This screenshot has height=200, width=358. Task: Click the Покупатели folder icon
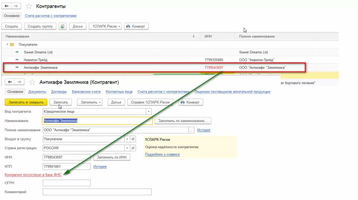pos(12,45)
